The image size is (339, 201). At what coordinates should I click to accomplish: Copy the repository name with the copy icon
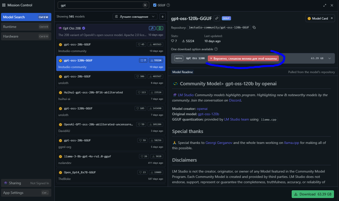(x=254, y=27)
